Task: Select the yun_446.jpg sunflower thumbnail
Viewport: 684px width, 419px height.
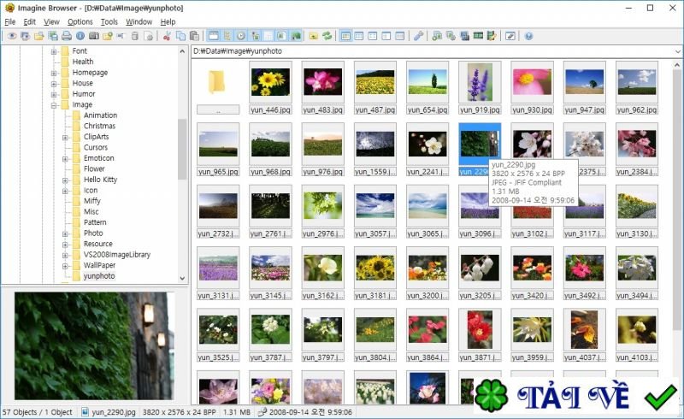Action: tap(270, 81)
